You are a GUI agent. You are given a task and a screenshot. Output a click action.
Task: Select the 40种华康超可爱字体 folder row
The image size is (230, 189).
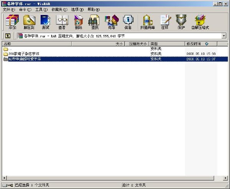click(115, 59)
